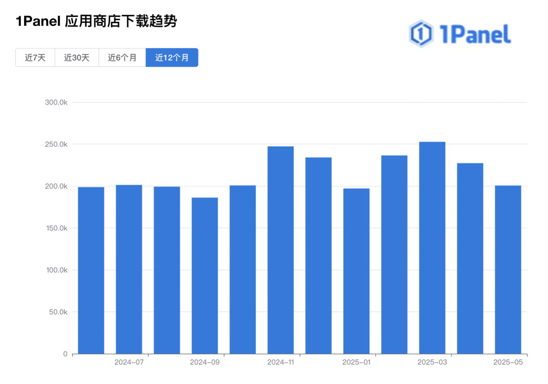Select the tallest bar at 2025-03
This screenshot has height=384, width=548.
(432, 248)
